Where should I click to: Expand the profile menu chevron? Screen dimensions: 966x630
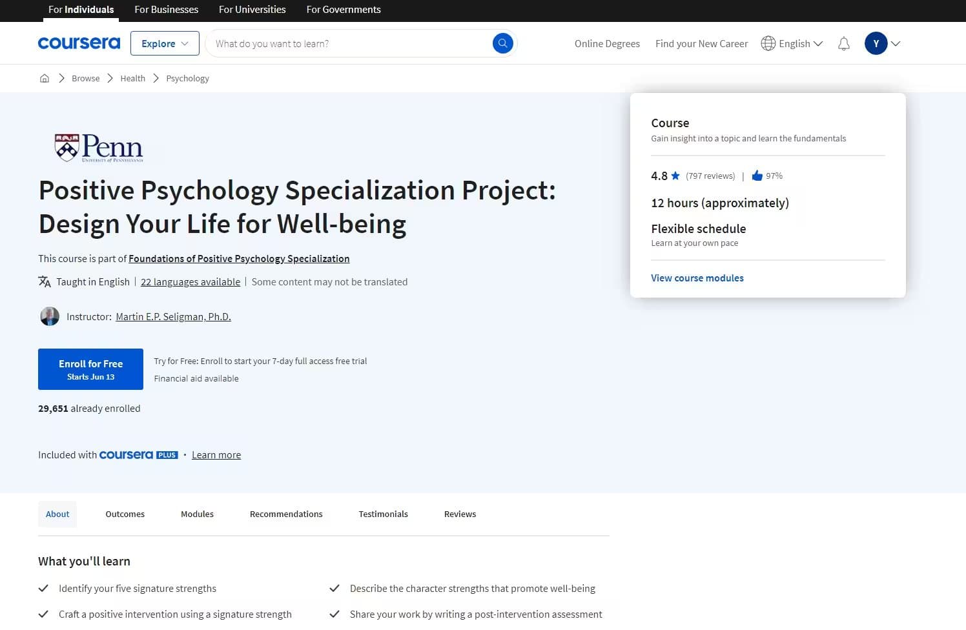896,43
